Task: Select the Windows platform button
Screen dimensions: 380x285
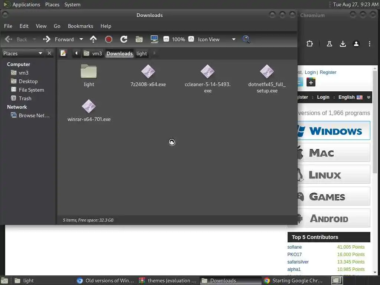Action: (334, 131)
